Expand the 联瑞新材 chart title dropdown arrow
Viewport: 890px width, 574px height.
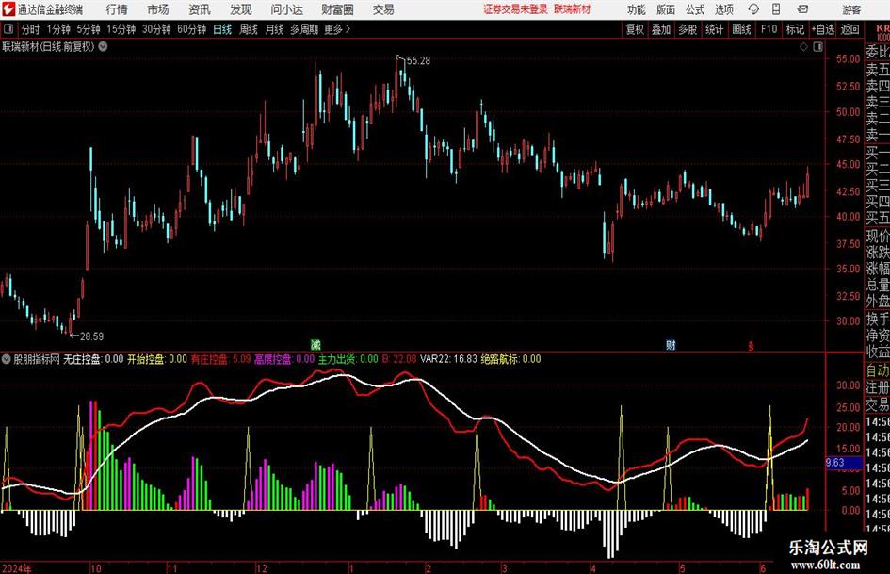[x=103, y=46]
